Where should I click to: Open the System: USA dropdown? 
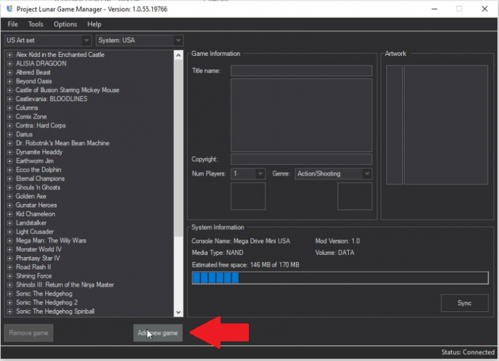click(139, 41)
